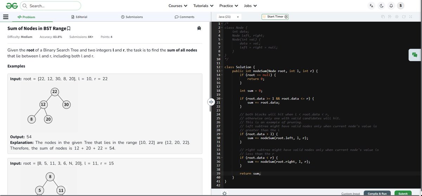The height and width of the screenshot is (196, 422).
Task: Click the report bug icon
Action: pyautogui.click(x=199, y=28)
